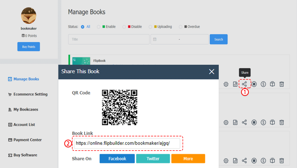Open Ecommerce Setting in the sidebar
Image resolution: width=297 pixels, height=168 pixels.
[28, 94]
